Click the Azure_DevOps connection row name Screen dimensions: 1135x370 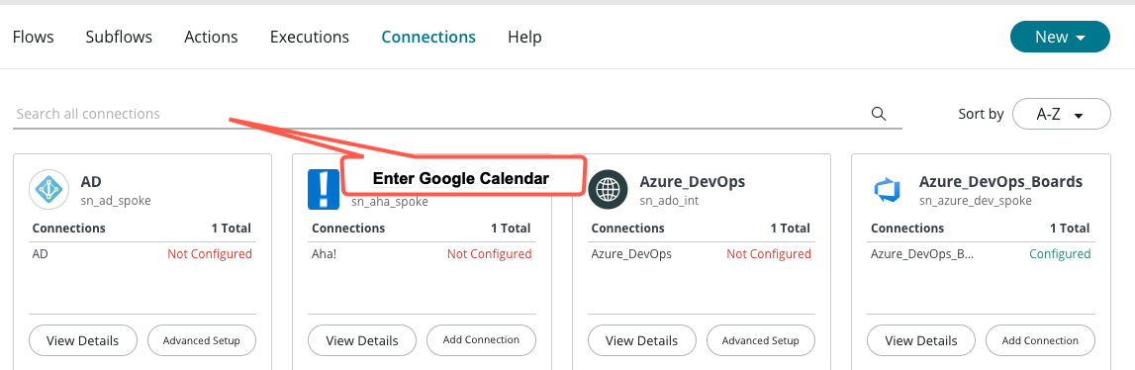[x=631, y=254]
